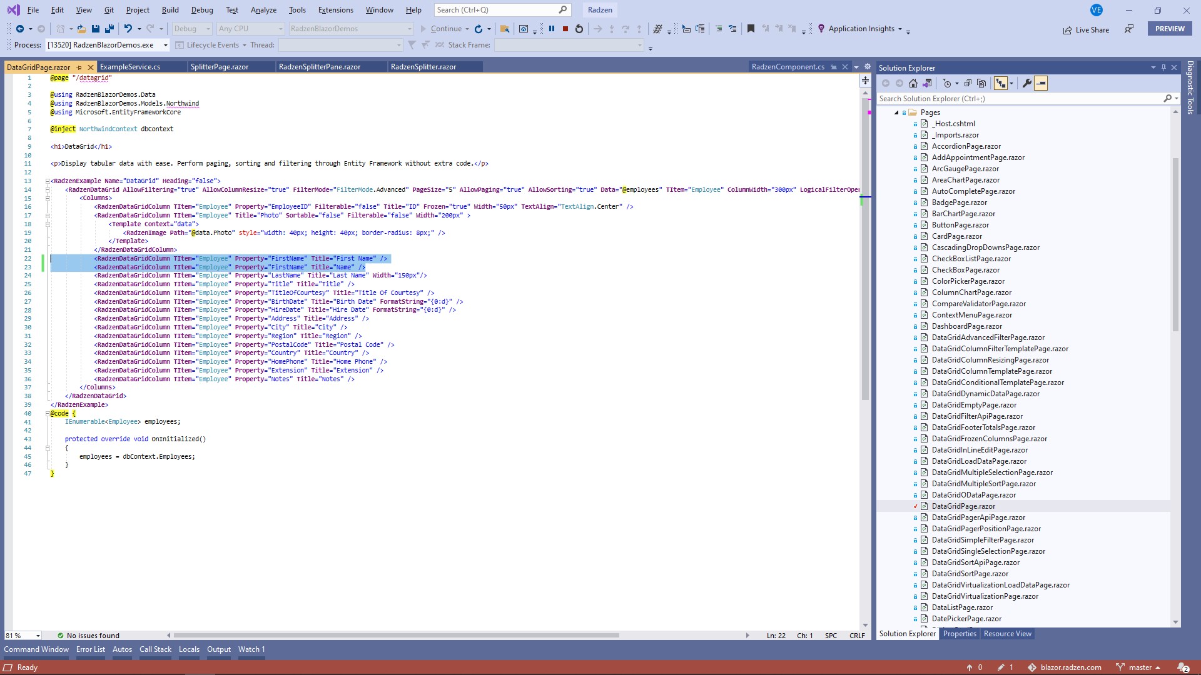This screenshot has width=1201, height=675.
Task: Open Solution Explorer Properties with the wrench icon
Action: pyautogui.click(x=1026, y=83)
